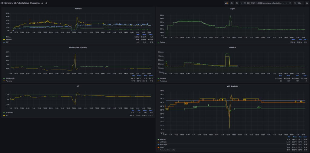Open the VILP teho panel title menu
The height and width of the screenshot is (153, 310).
tap(78, 9)
